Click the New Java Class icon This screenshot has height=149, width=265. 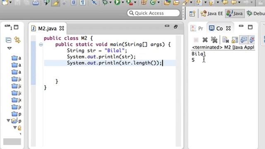tap(153, 2)
